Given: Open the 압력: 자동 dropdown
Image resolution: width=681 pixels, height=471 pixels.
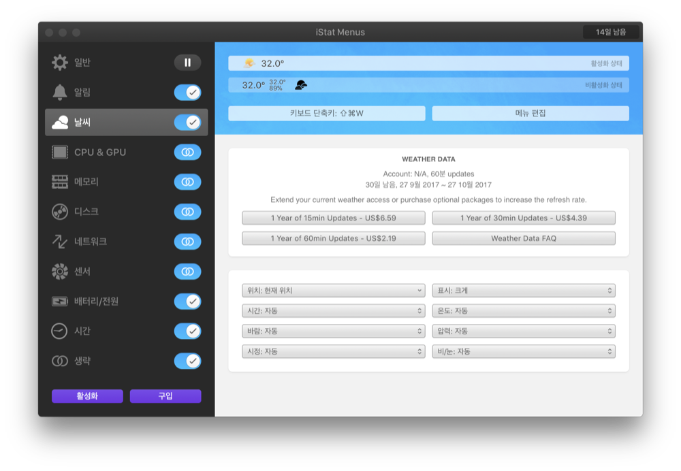Looking at the screenshot, I should (x=524, y=331).
